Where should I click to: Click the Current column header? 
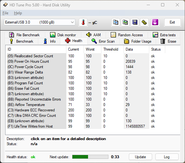coord(75,49)
